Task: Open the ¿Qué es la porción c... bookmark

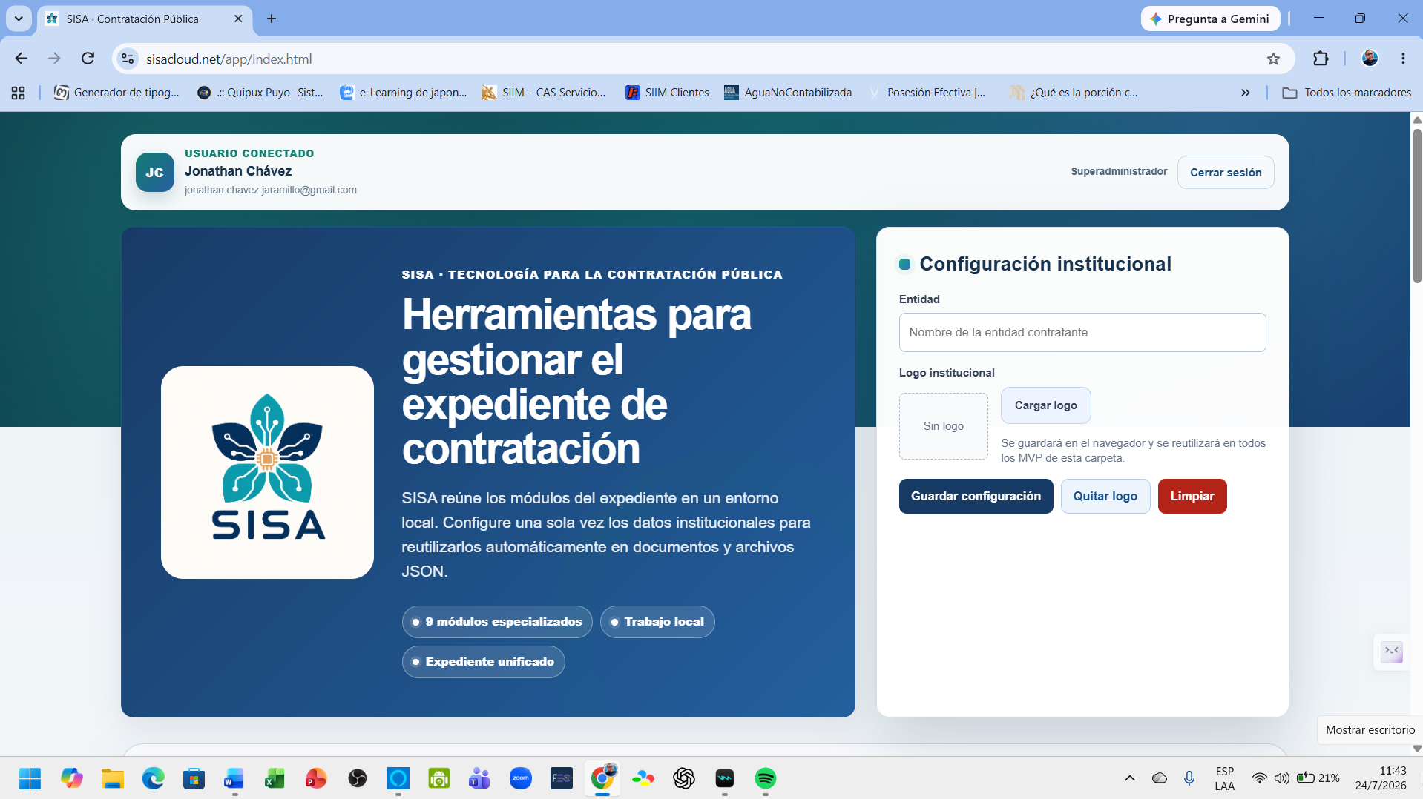Action: pyautogui.click(x=1074, y=93)
